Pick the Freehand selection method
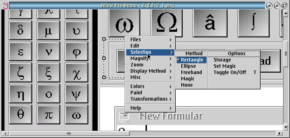 point(191,72)
